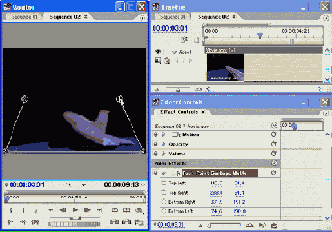Open Set Display Style for Video 1
332x232 pixels.
(158, 61)
